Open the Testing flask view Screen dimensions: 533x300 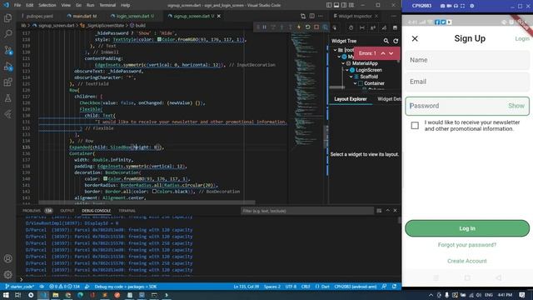click(7, 98)
